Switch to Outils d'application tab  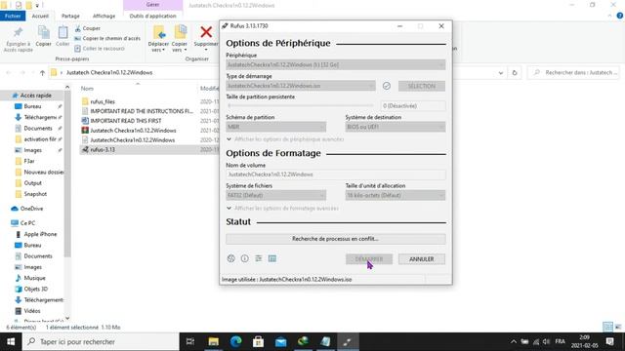pyautogui.click(x=152, y=16)
